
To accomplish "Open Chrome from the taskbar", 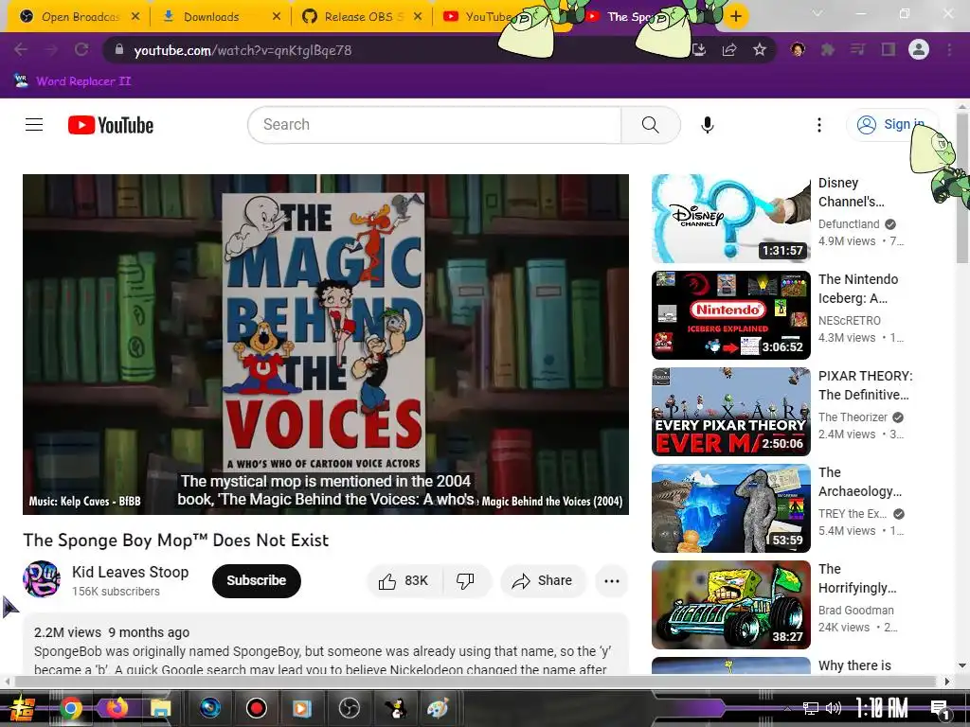I will pos(70,708).
